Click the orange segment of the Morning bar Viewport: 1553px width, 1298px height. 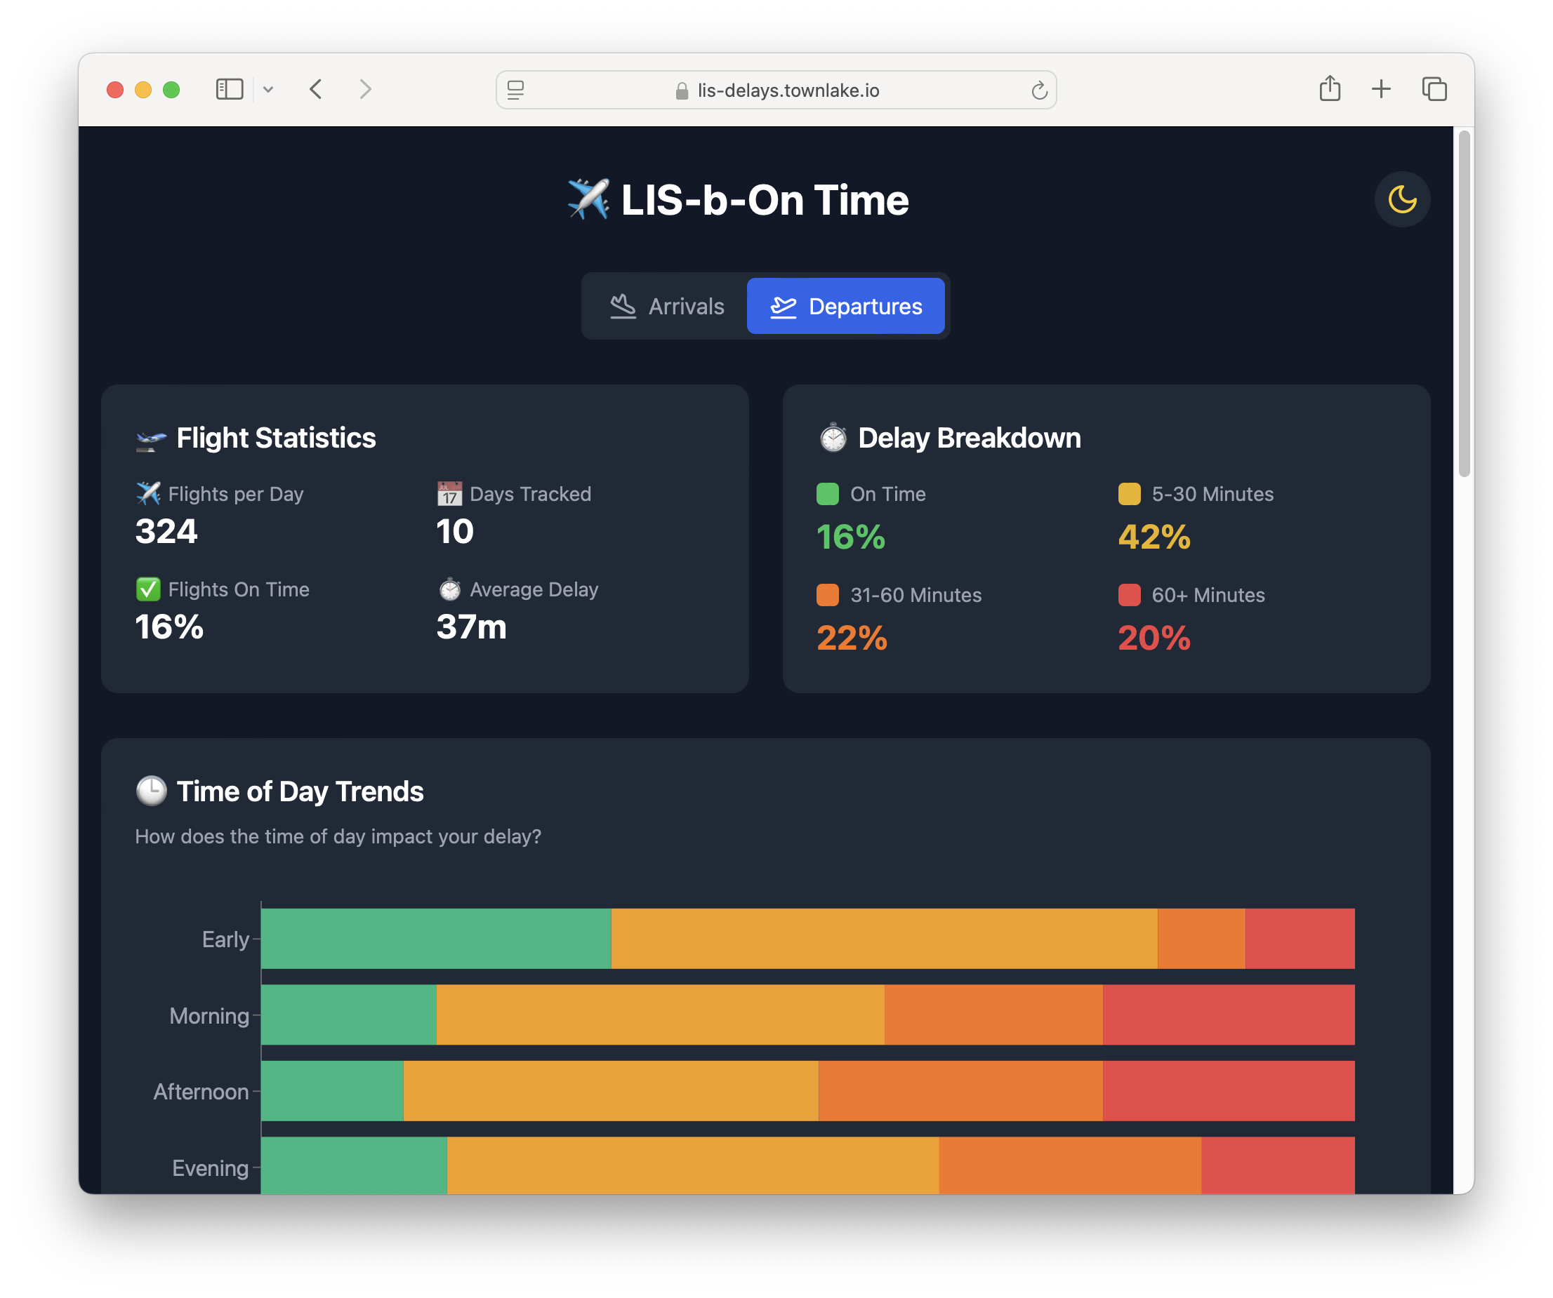(993, 1015)
